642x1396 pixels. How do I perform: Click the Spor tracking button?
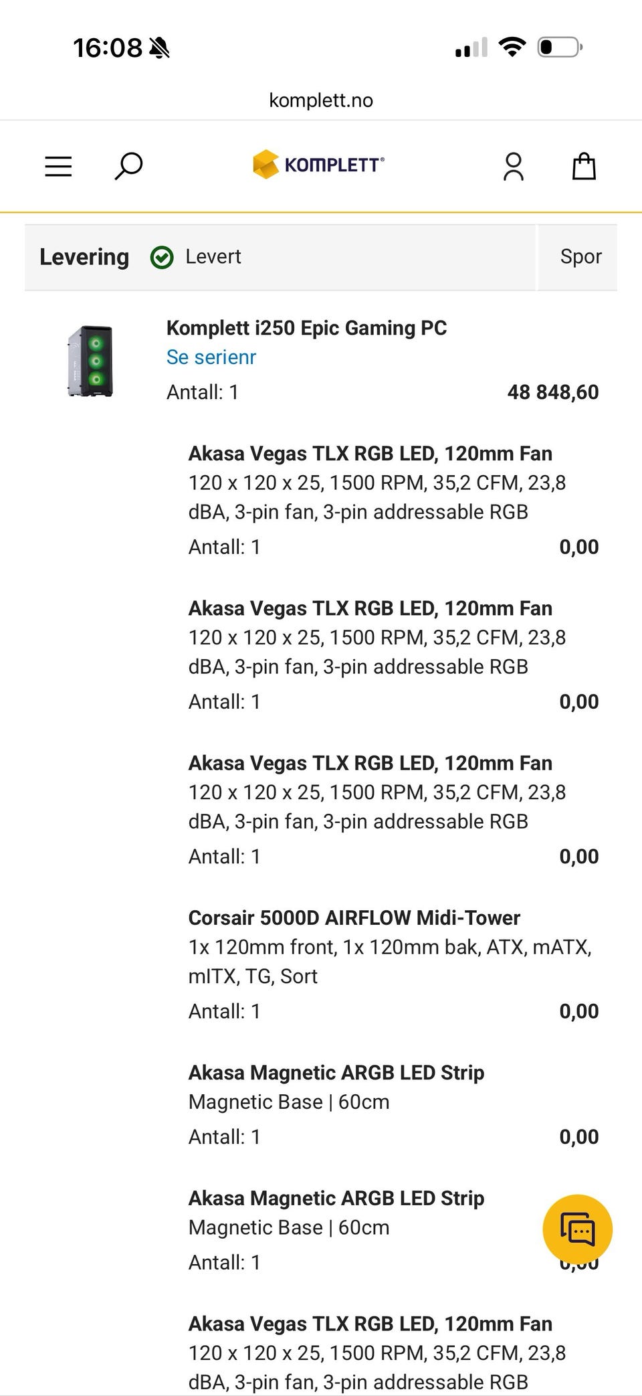pyautogui.click(x=580, y=256)
